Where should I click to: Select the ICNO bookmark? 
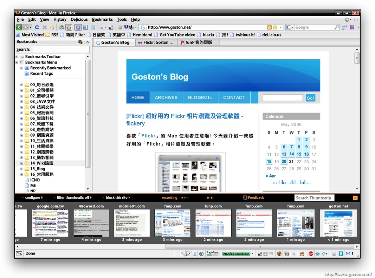pyautogui.click(x=35, y=180)
